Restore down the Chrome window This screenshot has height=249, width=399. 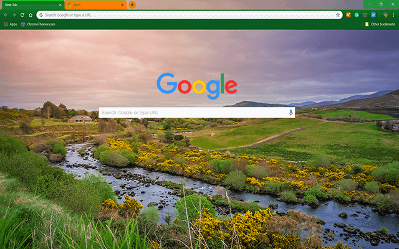point(381,4)
